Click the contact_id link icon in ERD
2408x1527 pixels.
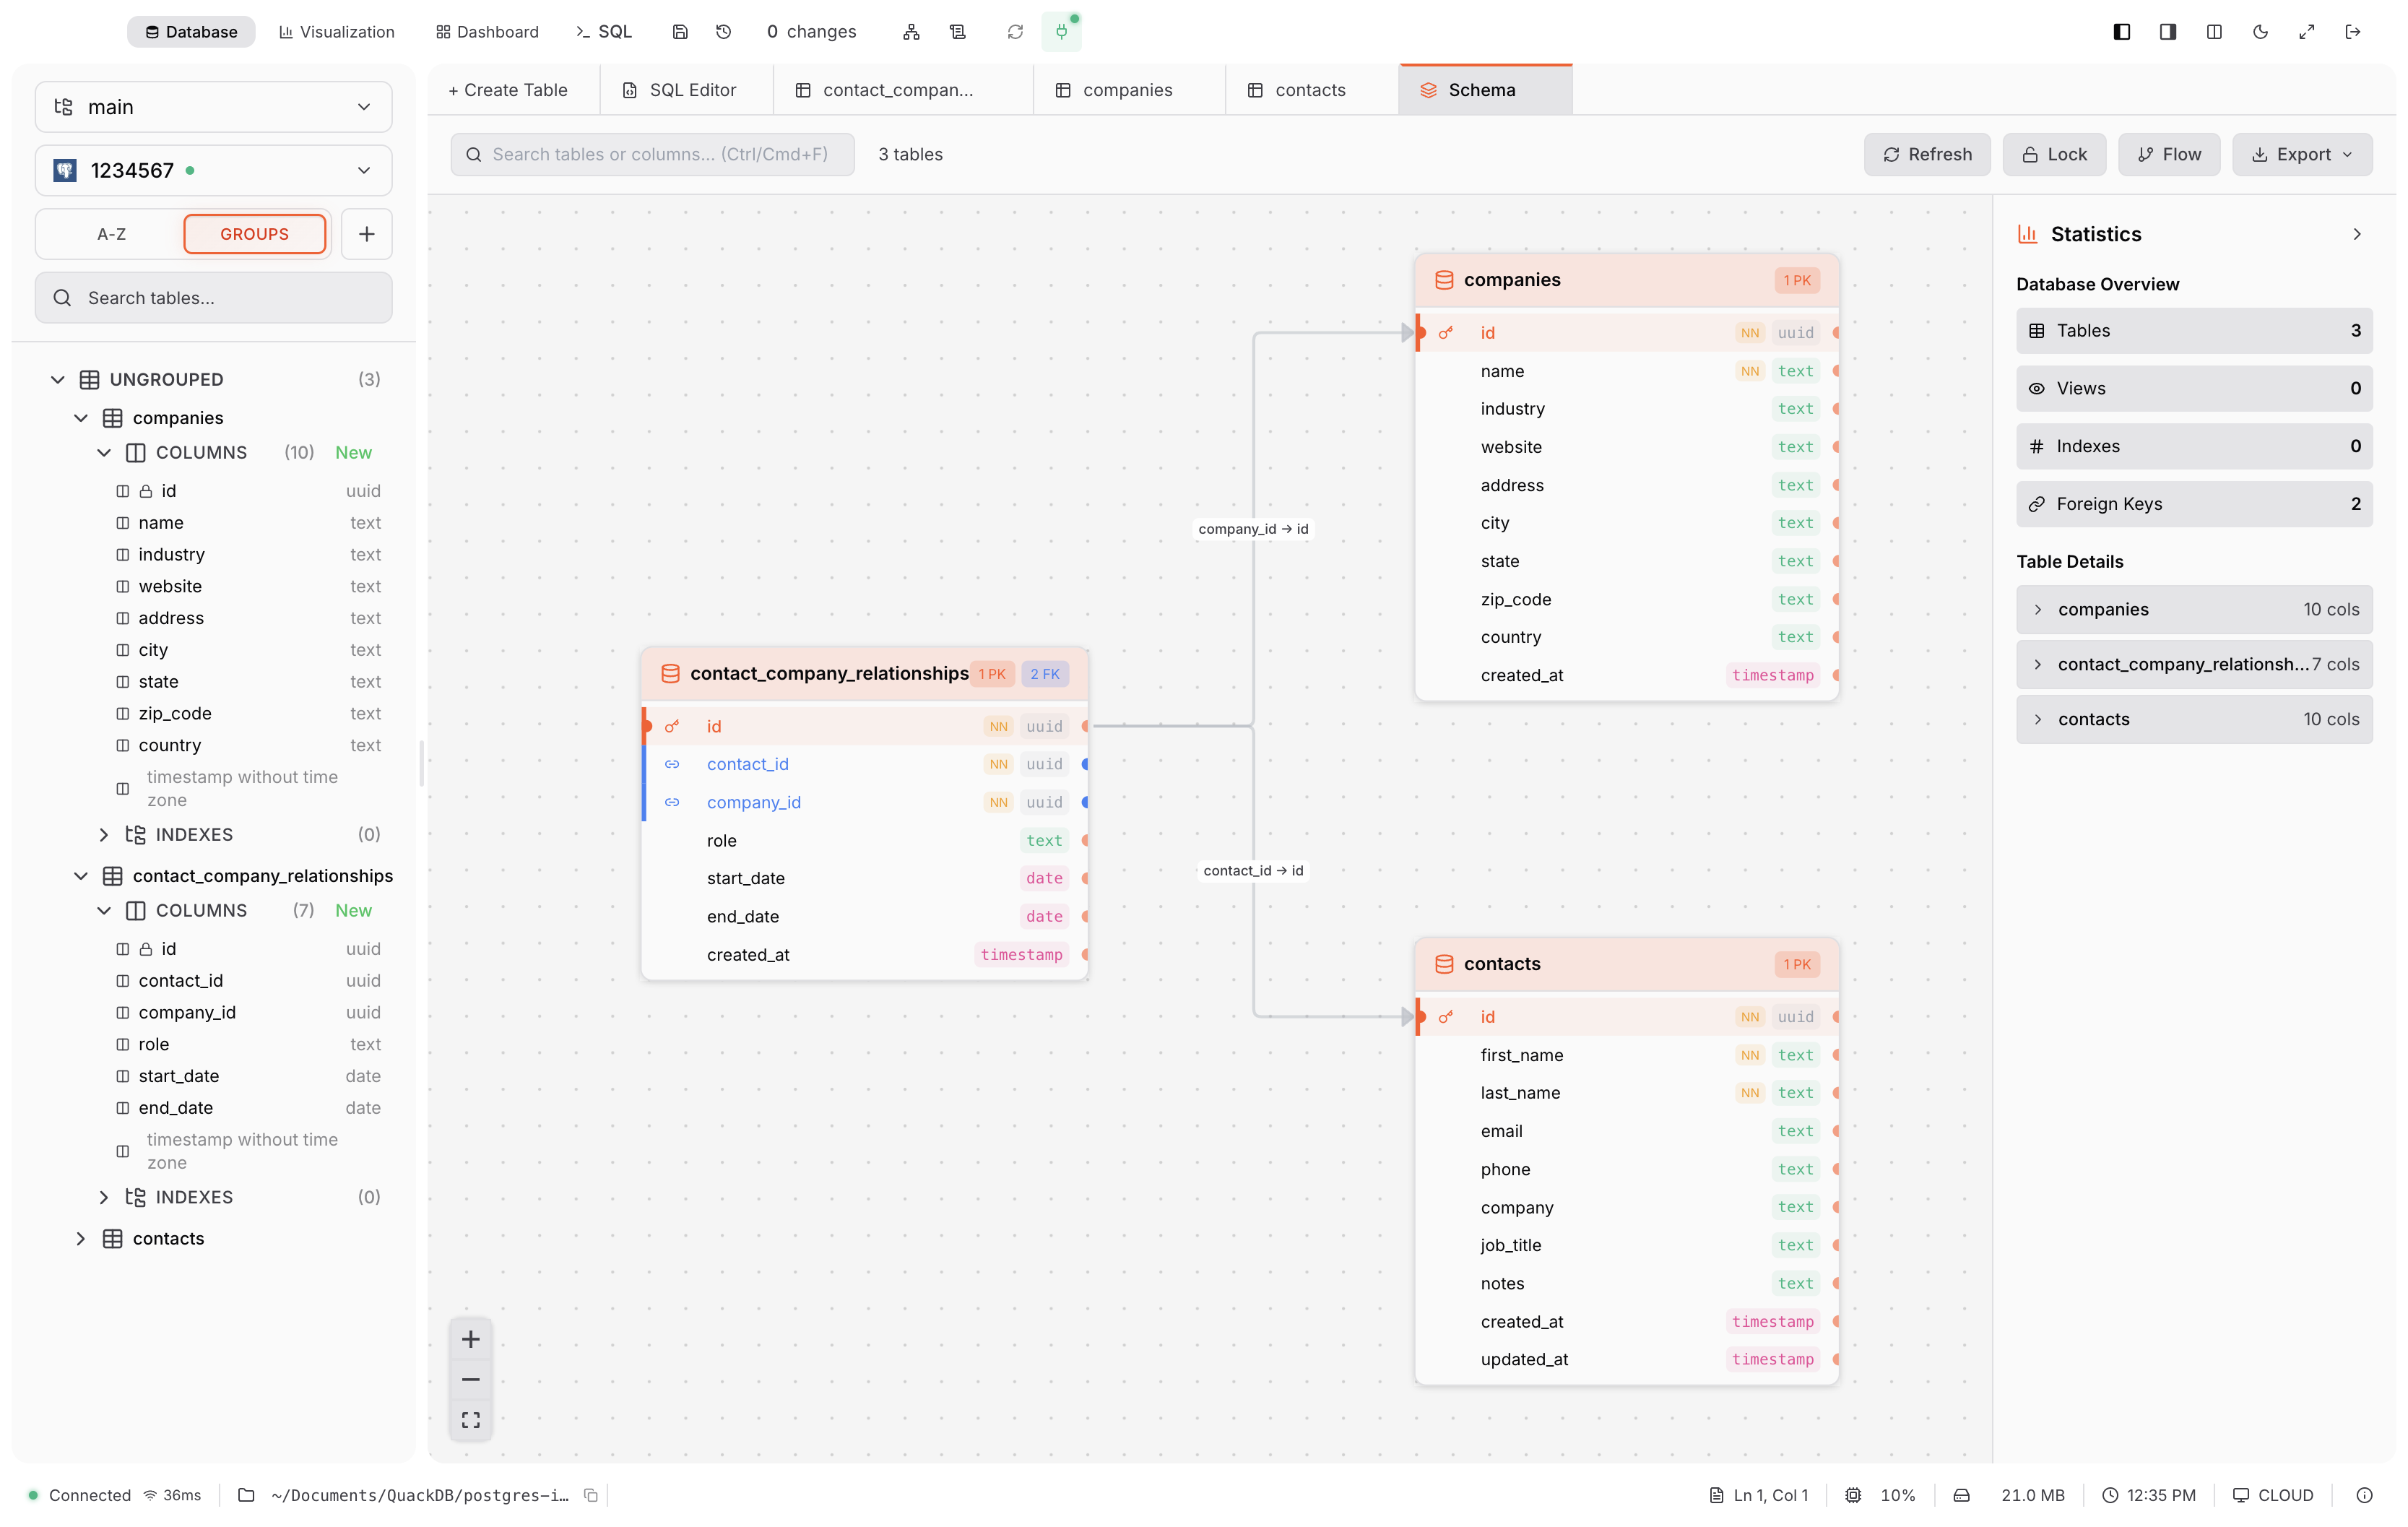(x=672, y=764)
